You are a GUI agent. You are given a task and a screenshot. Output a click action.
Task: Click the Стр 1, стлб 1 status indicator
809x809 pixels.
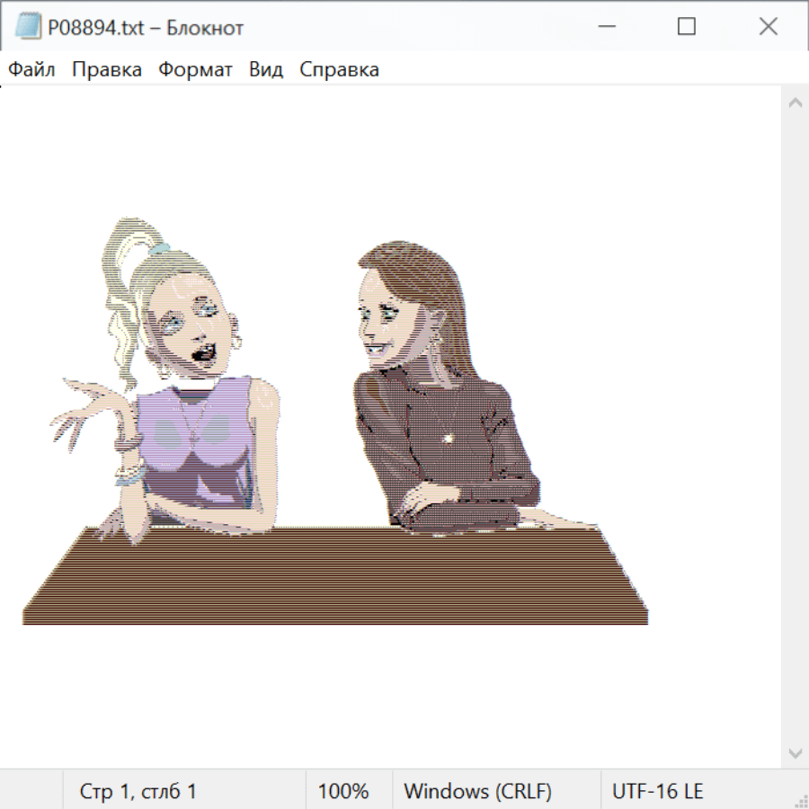(x=138, y=792)
